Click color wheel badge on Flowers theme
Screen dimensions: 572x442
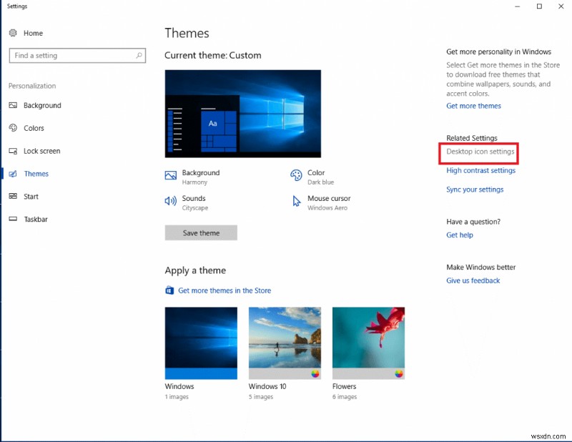coord(399,374)
